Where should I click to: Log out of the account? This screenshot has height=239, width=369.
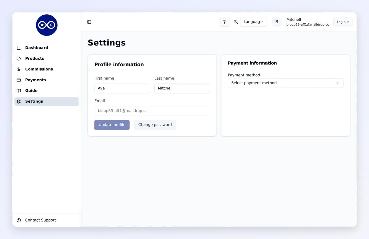(x=343, y=22)
